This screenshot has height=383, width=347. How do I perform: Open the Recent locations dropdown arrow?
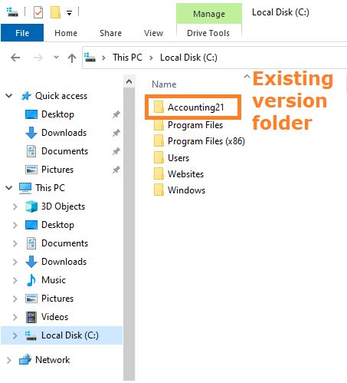(x=56, y=58)
